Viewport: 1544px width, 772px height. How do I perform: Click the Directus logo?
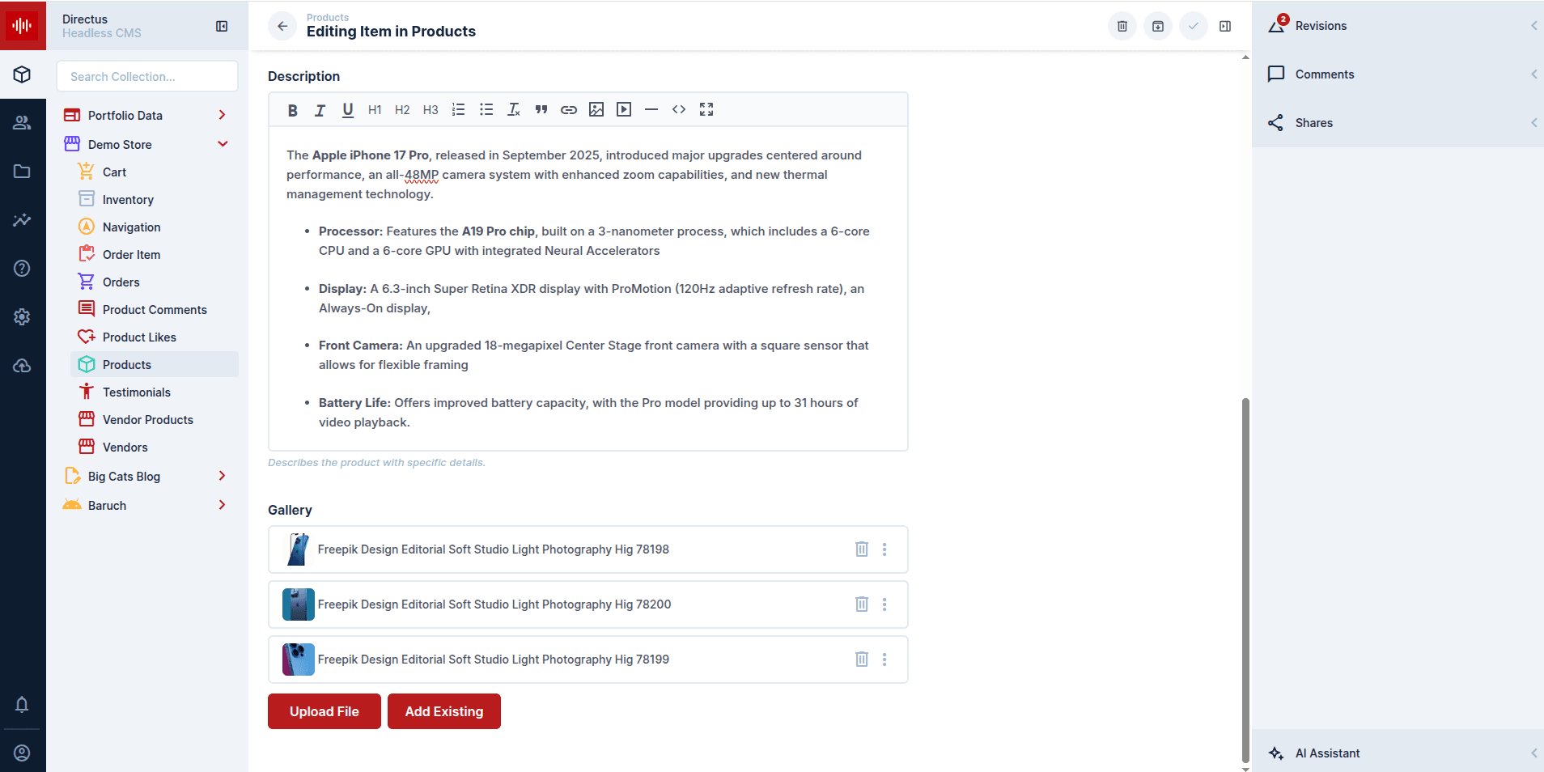click(23, 25)
